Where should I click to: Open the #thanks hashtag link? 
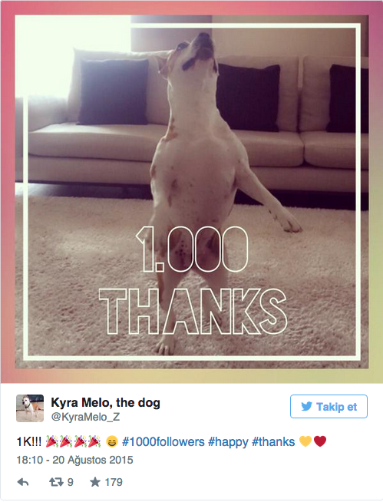(273, 442)
